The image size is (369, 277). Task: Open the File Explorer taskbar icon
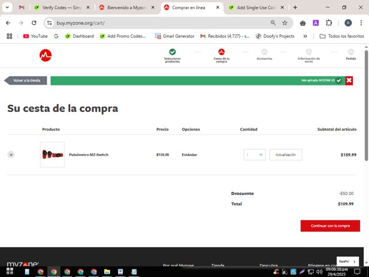107,272
